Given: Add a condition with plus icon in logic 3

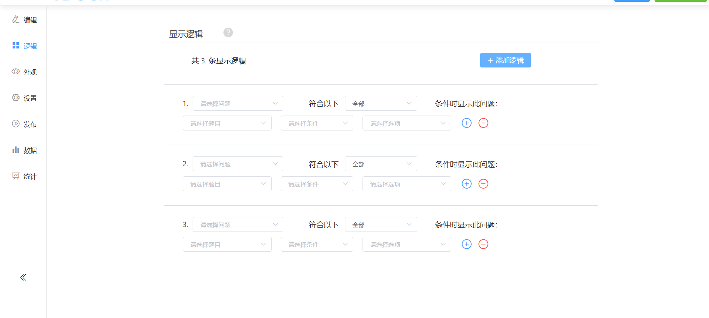Looking at the screenshot, I should point(466,244).
